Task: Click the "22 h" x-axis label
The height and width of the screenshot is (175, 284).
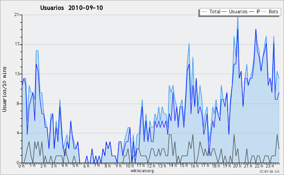Action: tap(258, 166)
